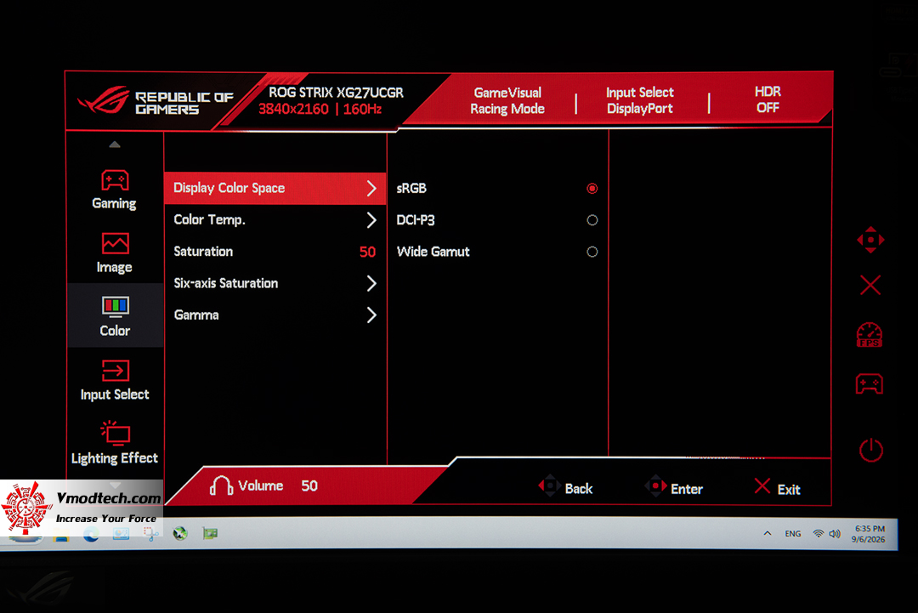Click the Back label
Viewport: 918px width, 613px height.
tap(579, 489)
